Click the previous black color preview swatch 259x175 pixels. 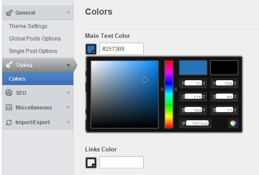224,68
